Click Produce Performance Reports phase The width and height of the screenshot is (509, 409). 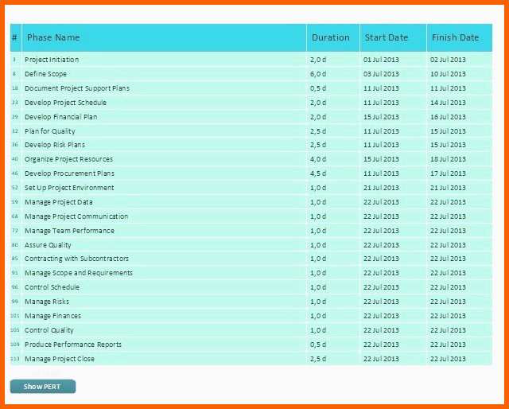[73, 345]
